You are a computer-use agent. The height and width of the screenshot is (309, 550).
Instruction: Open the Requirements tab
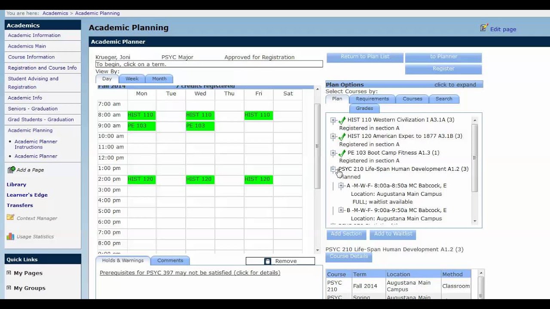click(x=372, y=99)
